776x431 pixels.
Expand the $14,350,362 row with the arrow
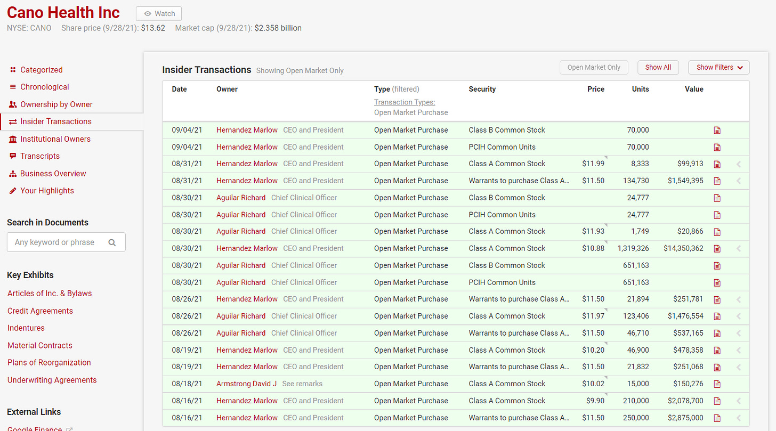click(x=739, y=249)
